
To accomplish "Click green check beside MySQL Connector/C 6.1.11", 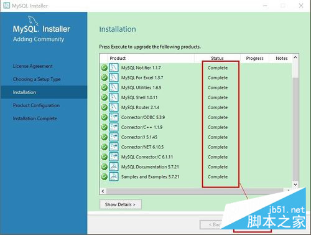I will [x=104, y=157].
